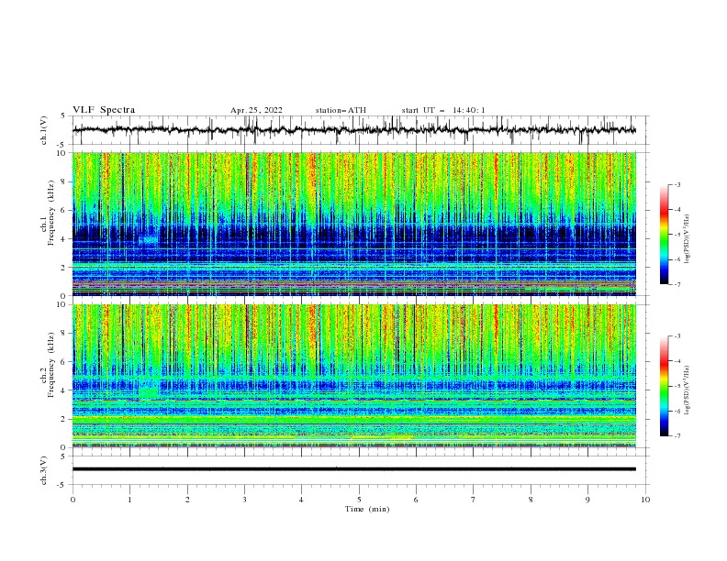Viewport: 727px width, 561px height.
Task: Click the 'station=ATH' label
Action: [x=341, y=110]
